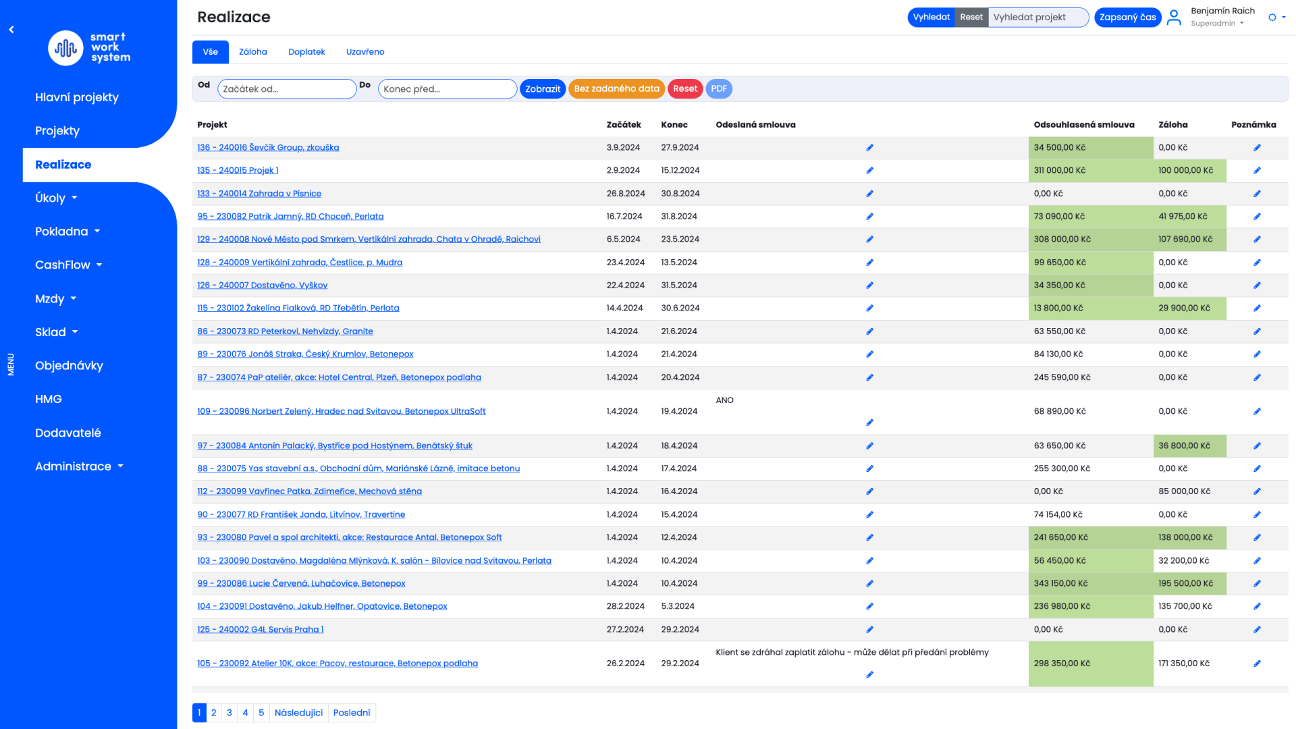This screenshot has width=1296, height=729.
Task: Click the Zobrazit button
Action: pos(543,89)
